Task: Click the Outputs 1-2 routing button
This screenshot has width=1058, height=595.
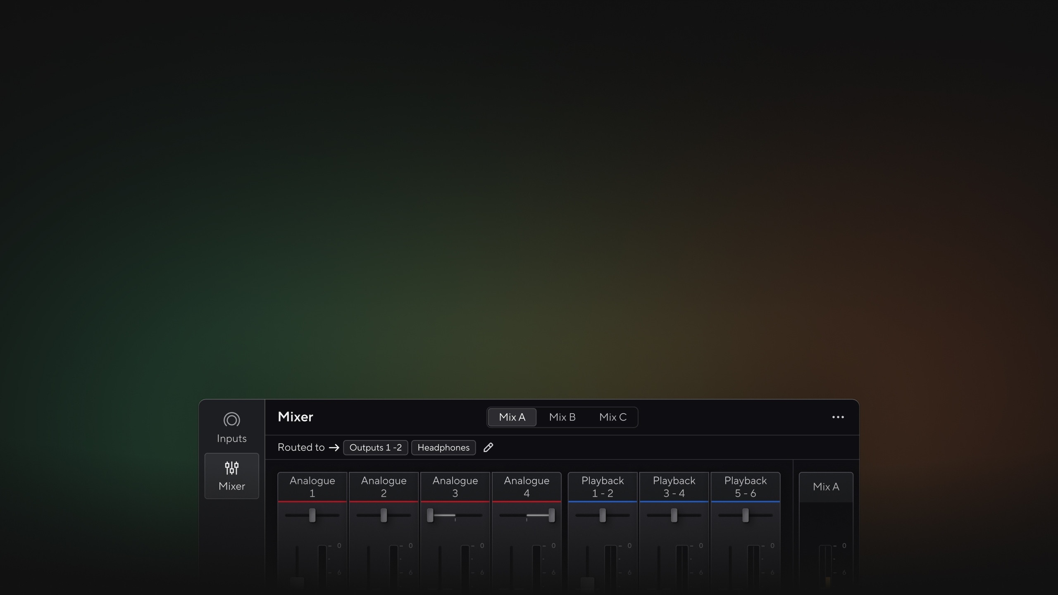Action: click(x=375, y=447)
